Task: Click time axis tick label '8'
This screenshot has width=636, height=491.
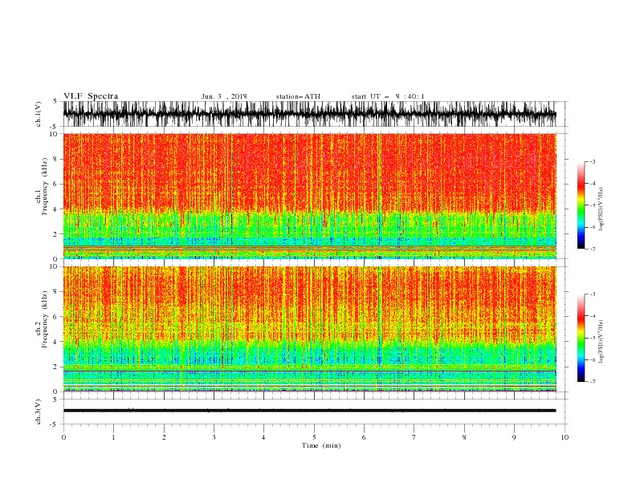Action: [x=464, y=437]
